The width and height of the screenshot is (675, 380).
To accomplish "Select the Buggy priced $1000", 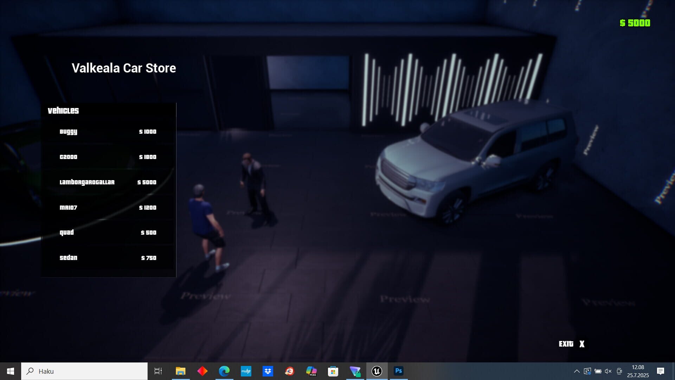I will [108, 132].
